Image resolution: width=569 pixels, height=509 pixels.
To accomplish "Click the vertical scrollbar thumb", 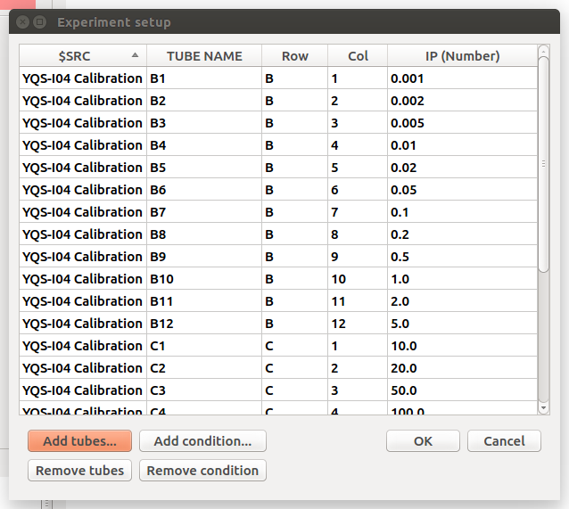I will [x=543, y=164].
